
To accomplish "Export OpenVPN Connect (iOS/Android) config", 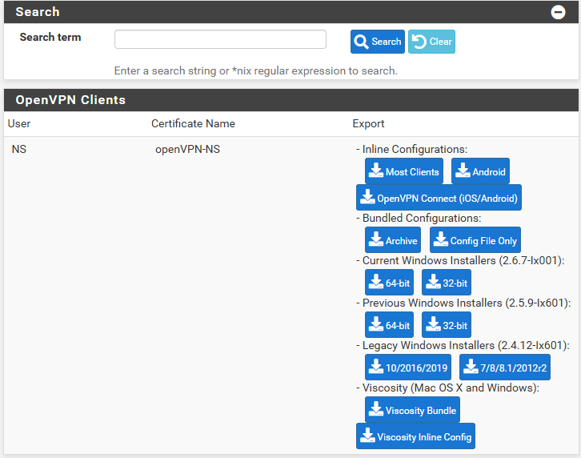I will (439, 197).
